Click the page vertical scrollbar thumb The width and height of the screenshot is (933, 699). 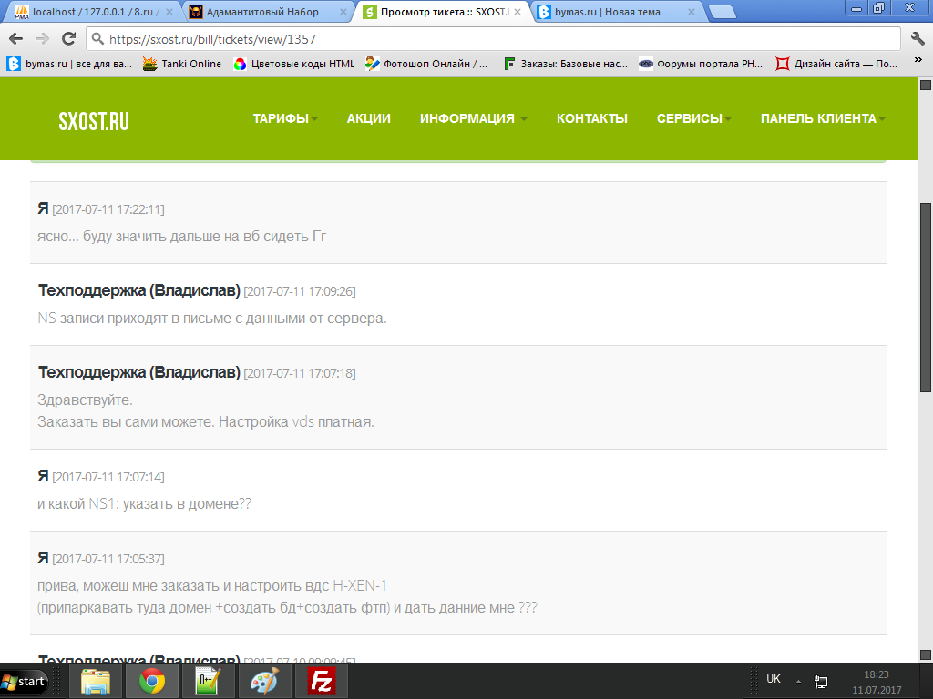pos(925,296)
